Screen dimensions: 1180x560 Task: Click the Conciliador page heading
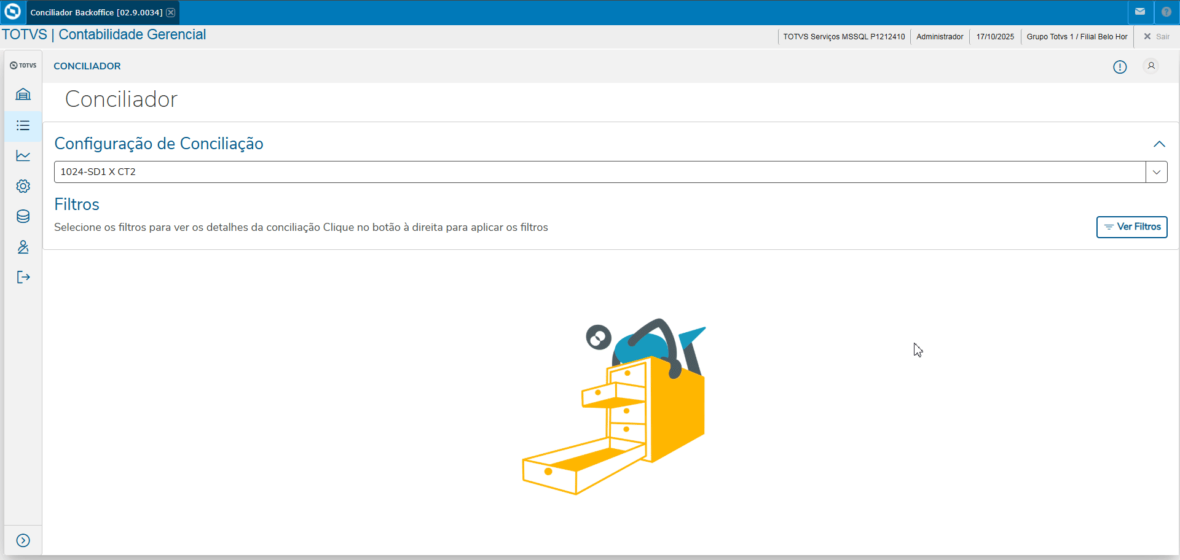(x=121, y=99)
